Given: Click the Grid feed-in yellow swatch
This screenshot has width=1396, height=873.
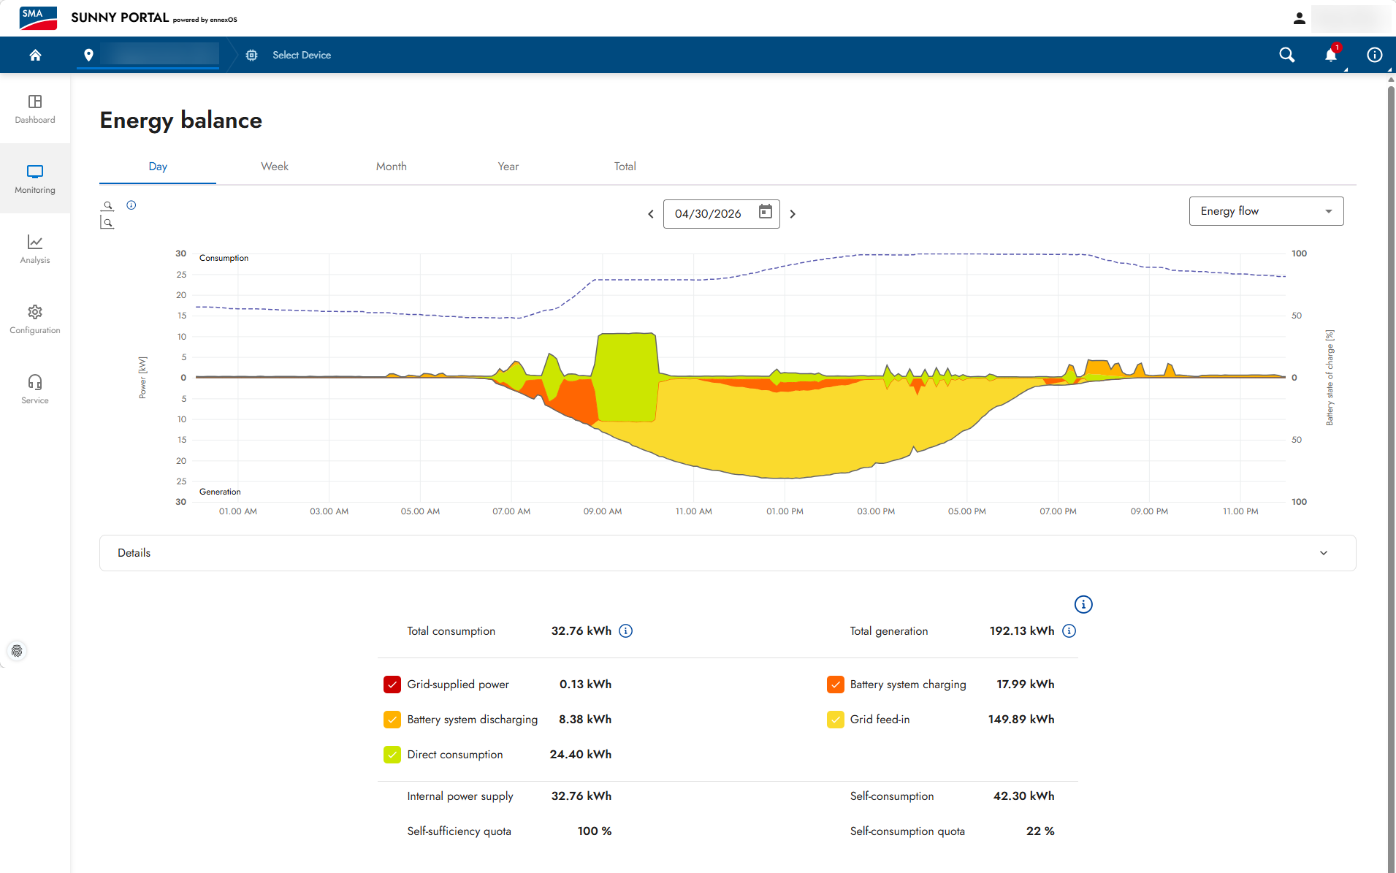Looking at the screenshot, I should (836, 720).
